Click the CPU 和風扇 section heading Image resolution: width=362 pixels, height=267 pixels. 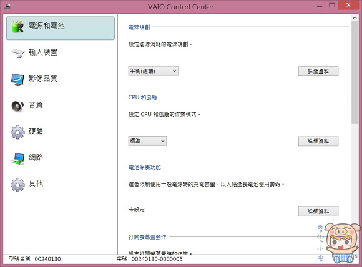(142, 97)
